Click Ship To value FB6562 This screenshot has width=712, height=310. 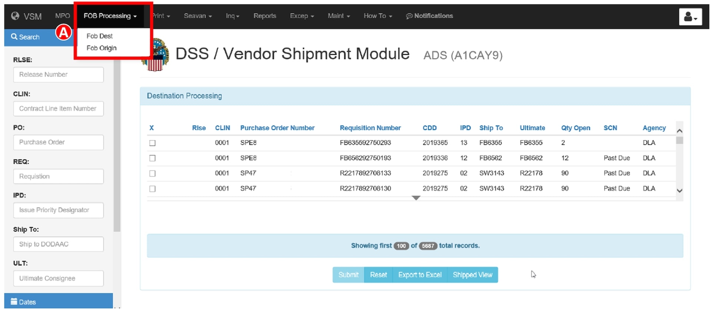coord(490,158)
